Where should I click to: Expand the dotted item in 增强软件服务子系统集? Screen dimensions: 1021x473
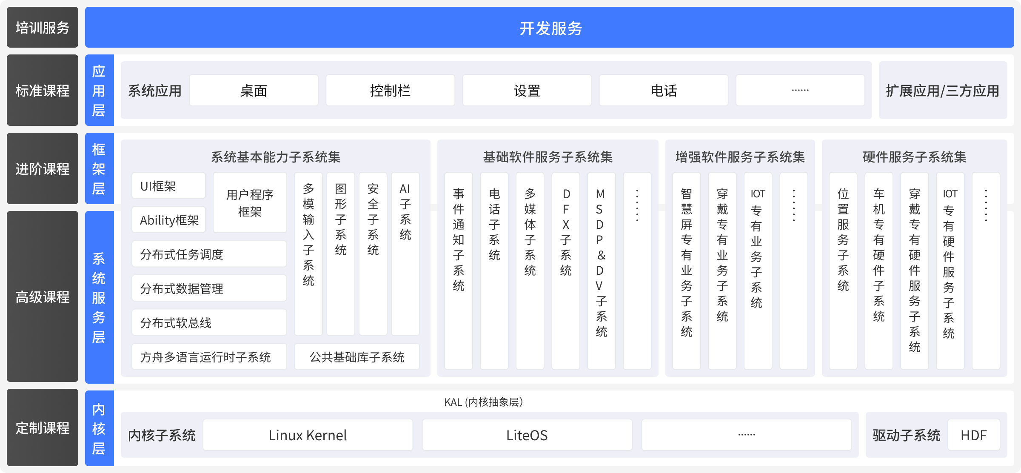tap(793, 269)
